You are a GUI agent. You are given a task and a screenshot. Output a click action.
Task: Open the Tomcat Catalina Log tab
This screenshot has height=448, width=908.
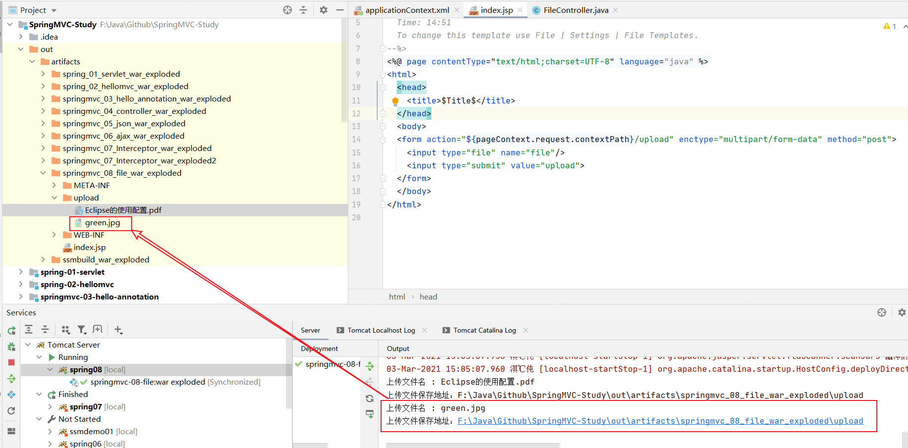(x=484, y=330)
